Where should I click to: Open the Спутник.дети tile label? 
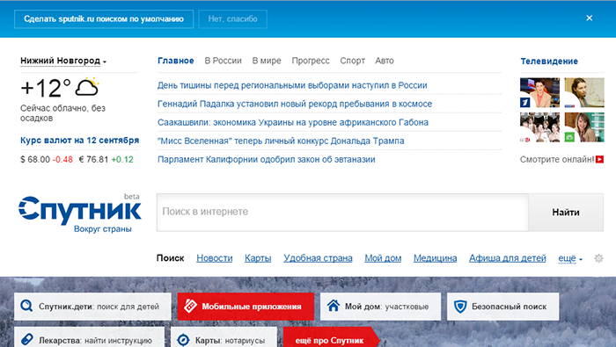click(x=99, y=307)
